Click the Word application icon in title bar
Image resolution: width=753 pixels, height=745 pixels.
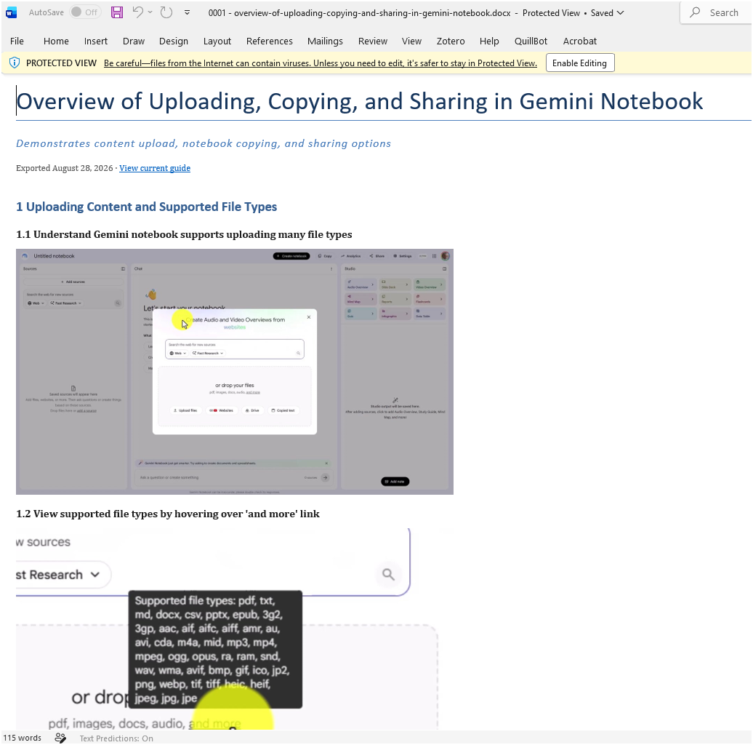(x=11, y=12)
